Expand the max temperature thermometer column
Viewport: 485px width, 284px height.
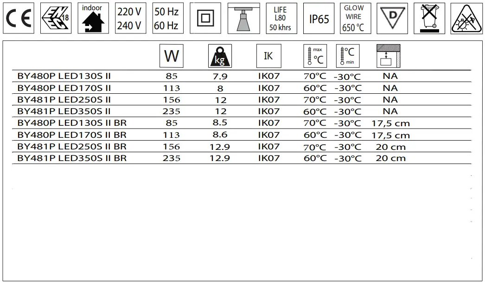click(315, 55)
